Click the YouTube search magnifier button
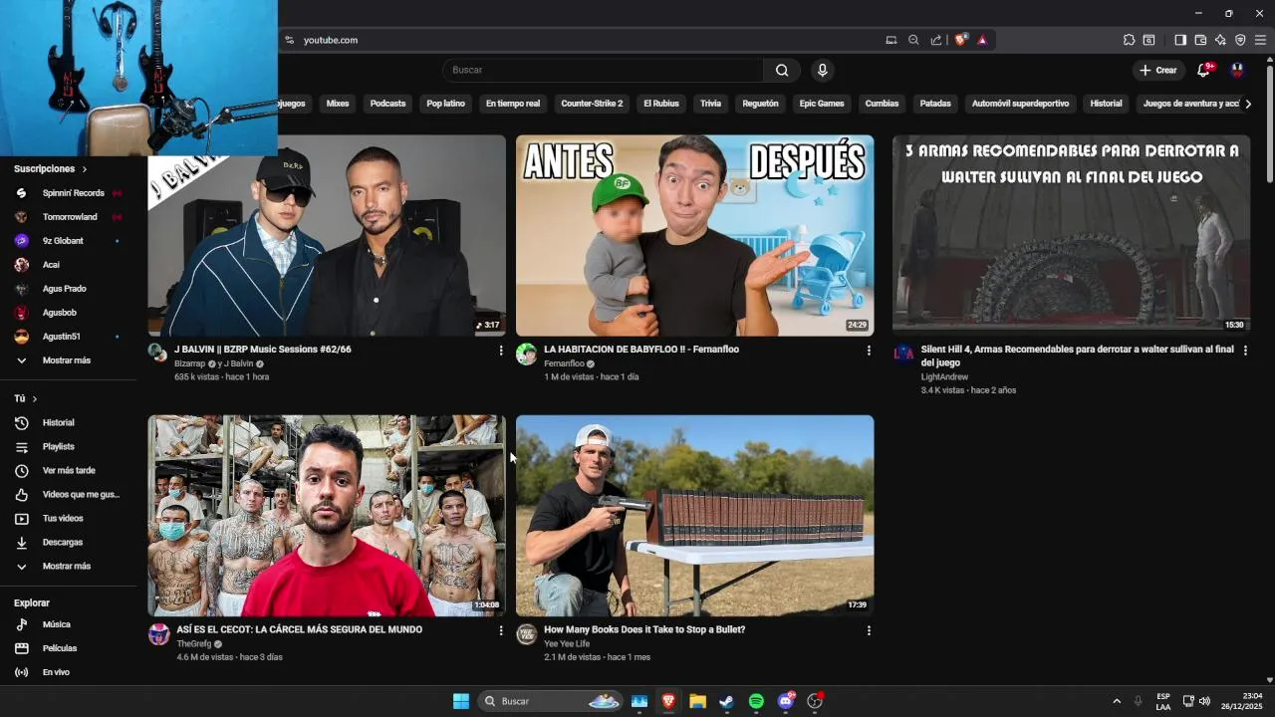Image resolution: width=1275 pixels, height=717 pixels. (782, 70)
